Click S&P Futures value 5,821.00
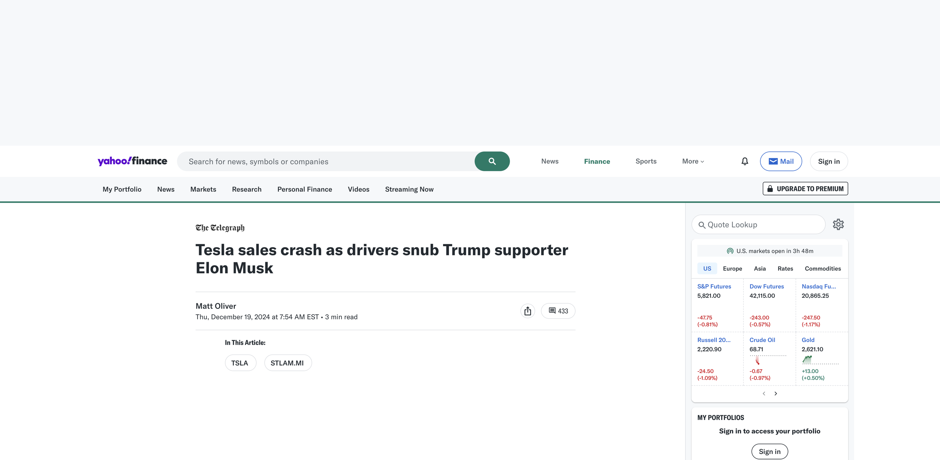Image resolution: width=940 pixels, height=460 pixels. click(x=708, y=296)
